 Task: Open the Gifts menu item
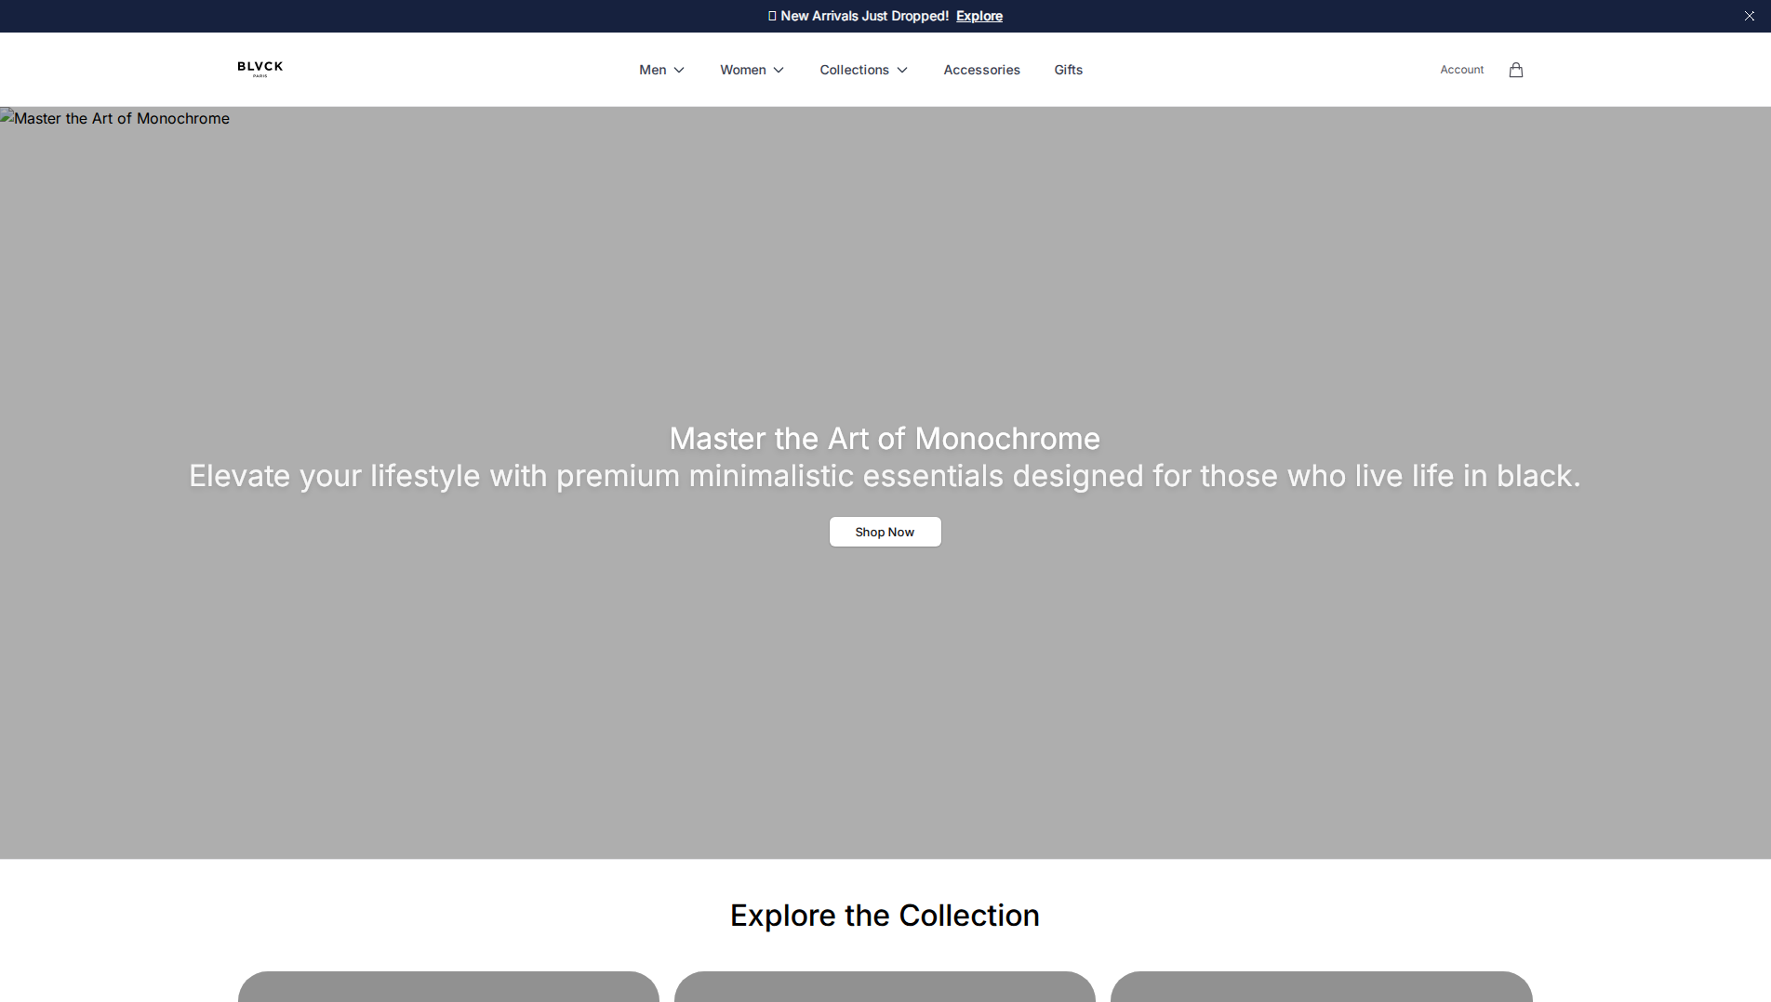click(1069, 70)
